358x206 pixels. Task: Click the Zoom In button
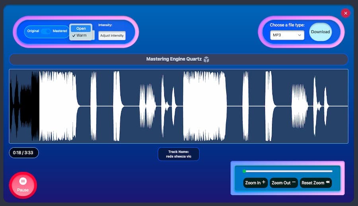255,183
